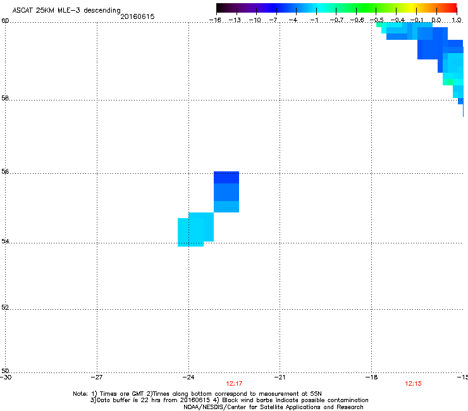This screenshot has width=468, height=411.
Task: Click the colorbar label -4
Action: coord(293,20)
